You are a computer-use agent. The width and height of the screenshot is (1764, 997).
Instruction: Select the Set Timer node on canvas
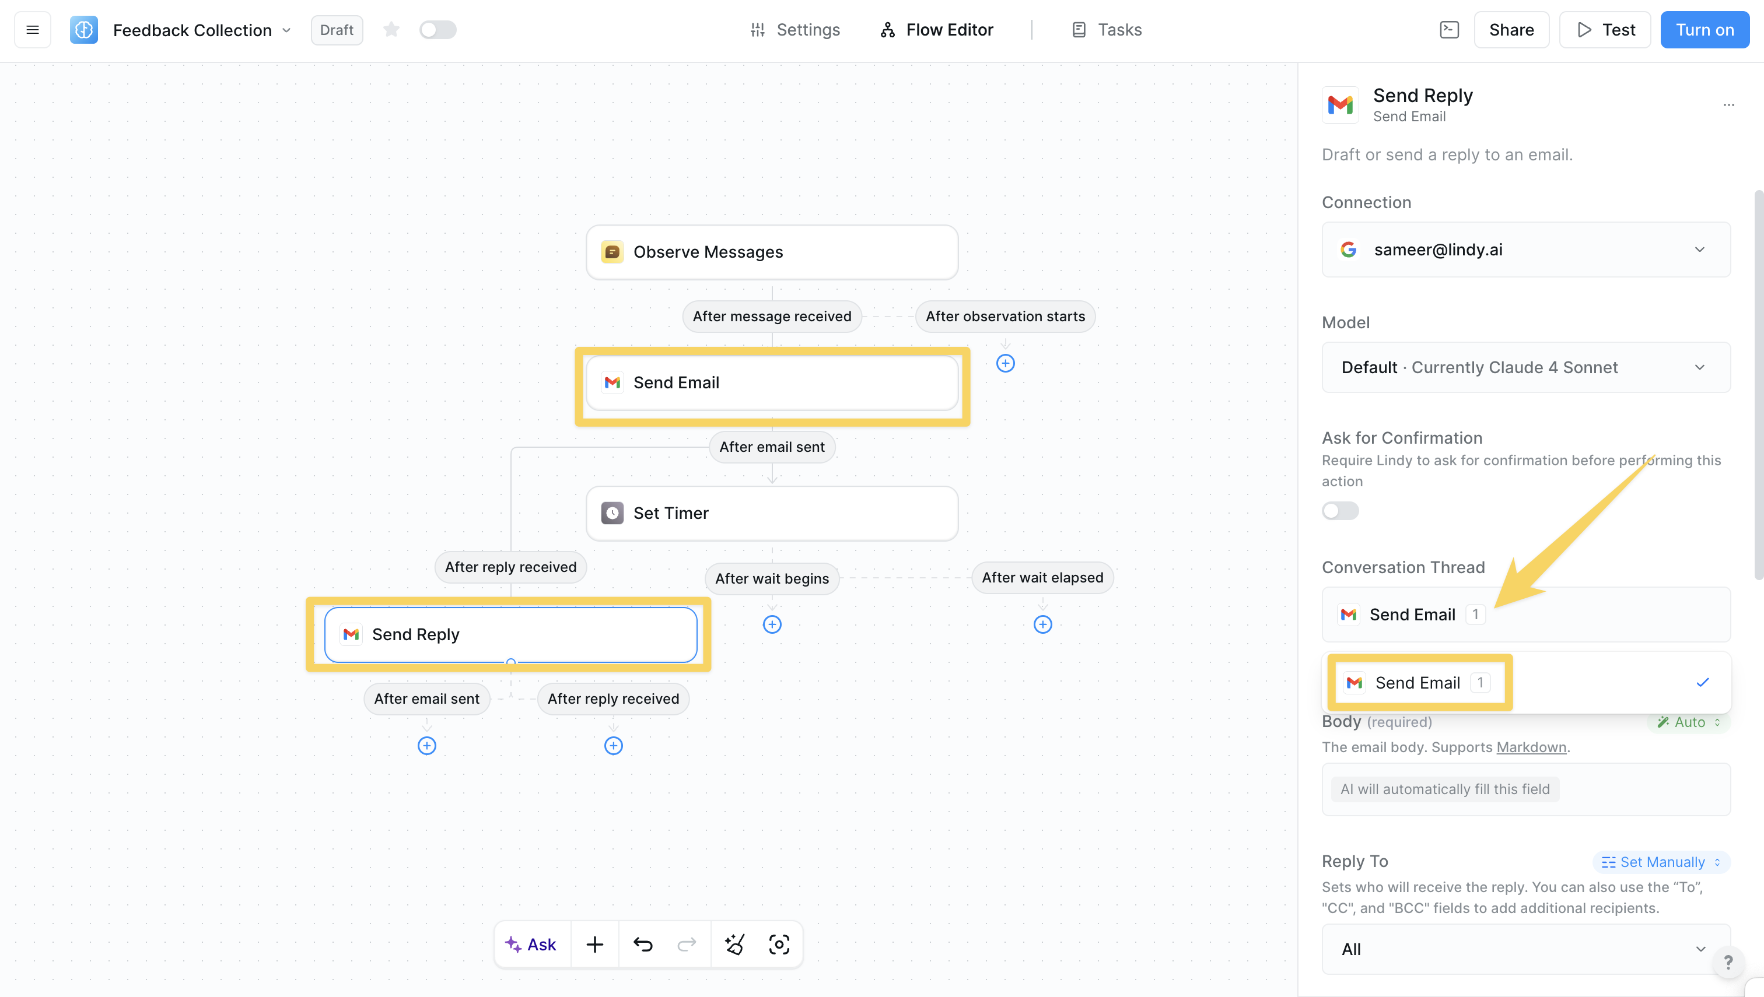click(771, 514)
